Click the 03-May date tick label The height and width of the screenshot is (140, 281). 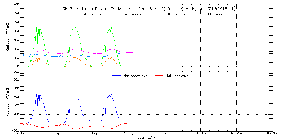click(164, 134)
